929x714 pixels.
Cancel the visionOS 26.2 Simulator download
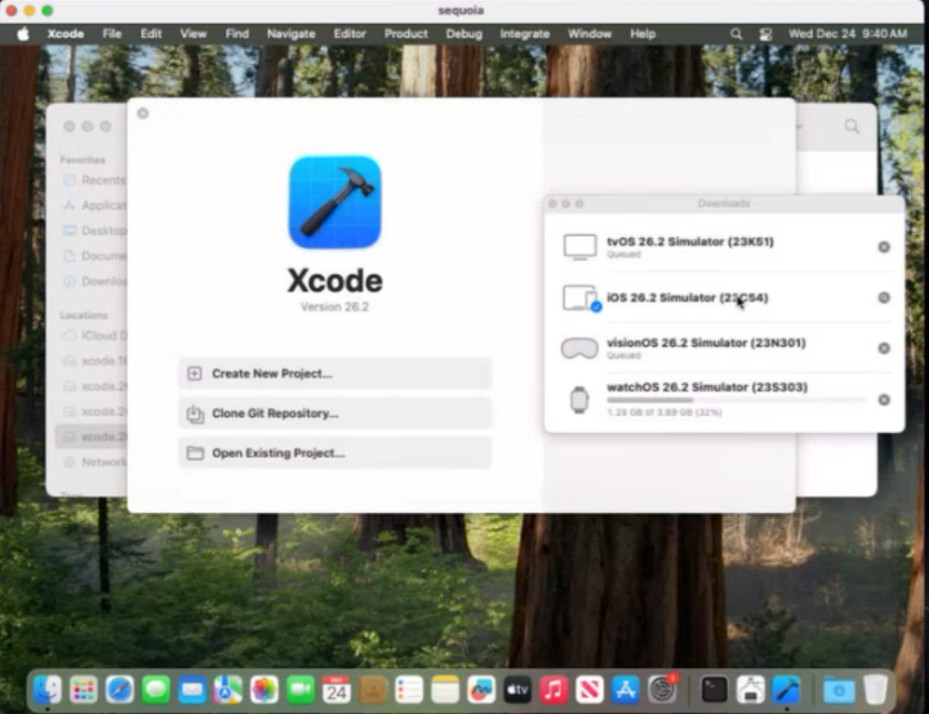pos(883,348)
